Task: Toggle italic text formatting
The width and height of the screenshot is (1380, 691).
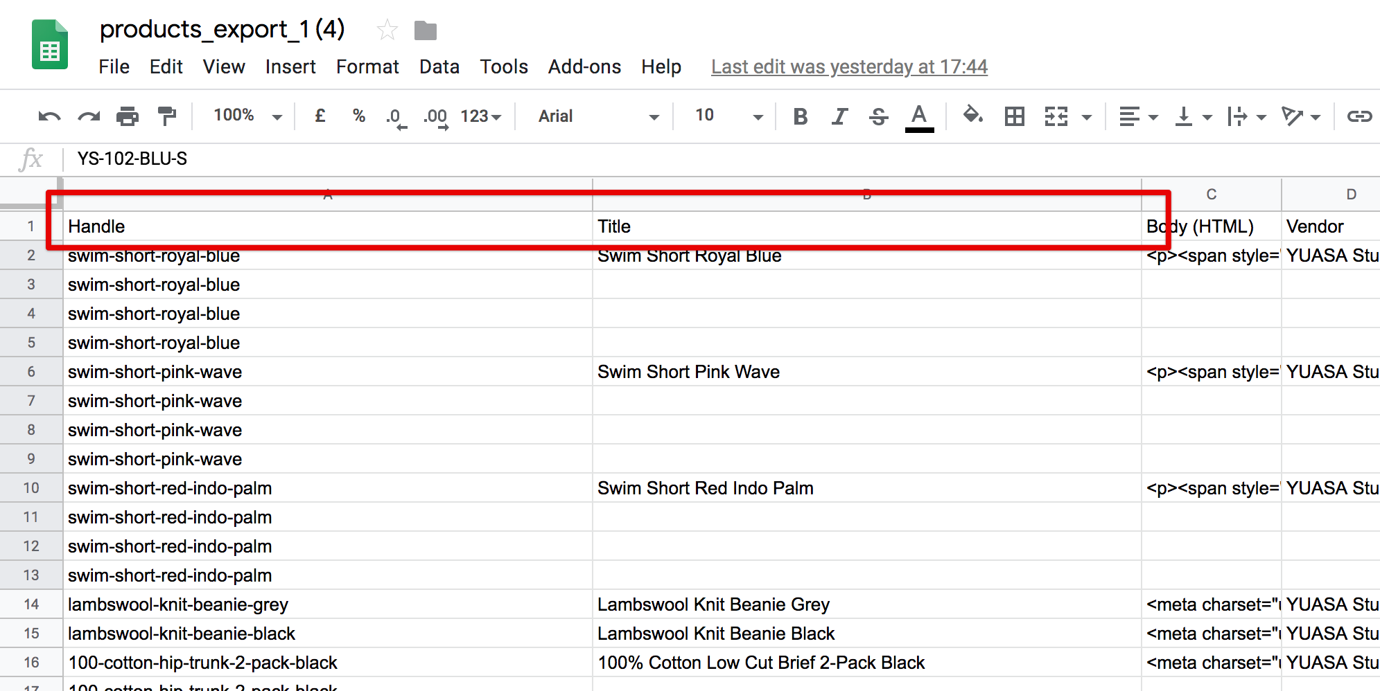Action: pos(839,116)
